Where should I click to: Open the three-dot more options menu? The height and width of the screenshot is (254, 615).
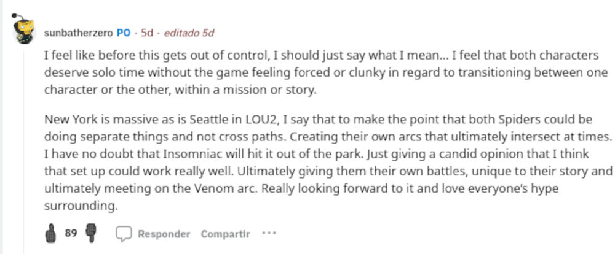pos(269,234)
